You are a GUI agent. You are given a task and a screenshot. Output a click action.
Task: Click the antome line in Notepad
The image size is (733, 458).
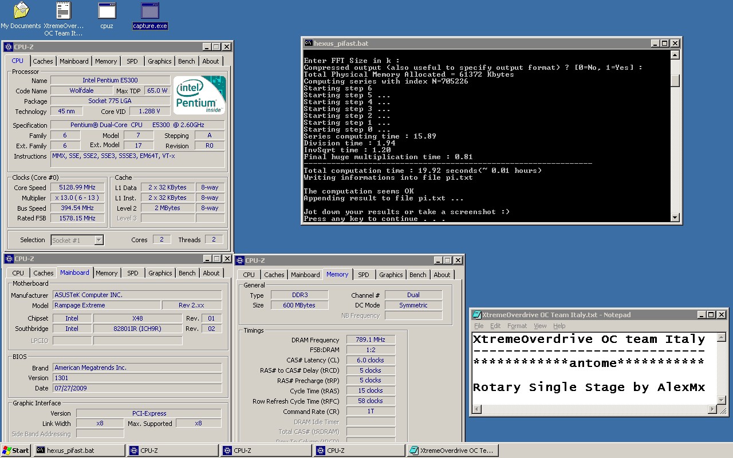pyautogui.click(x=589, y=363)
